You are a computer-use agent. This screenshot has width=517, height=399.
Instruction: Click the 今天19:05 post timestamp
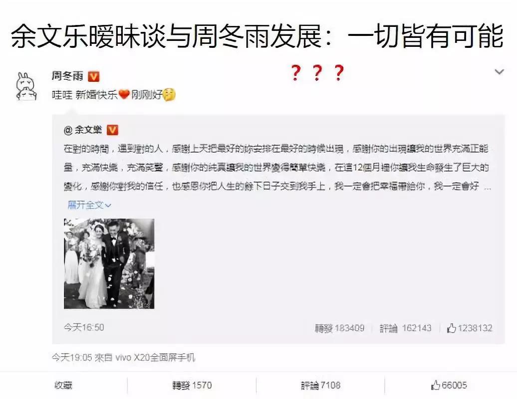tap(71, 357)
